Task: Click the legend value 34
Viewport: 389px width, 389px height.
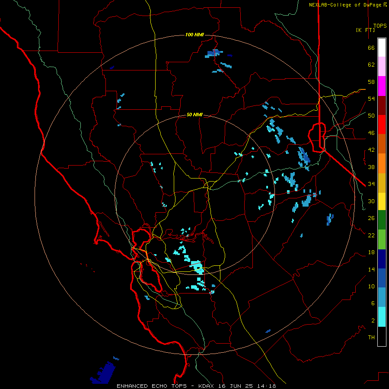Action: 371,184
